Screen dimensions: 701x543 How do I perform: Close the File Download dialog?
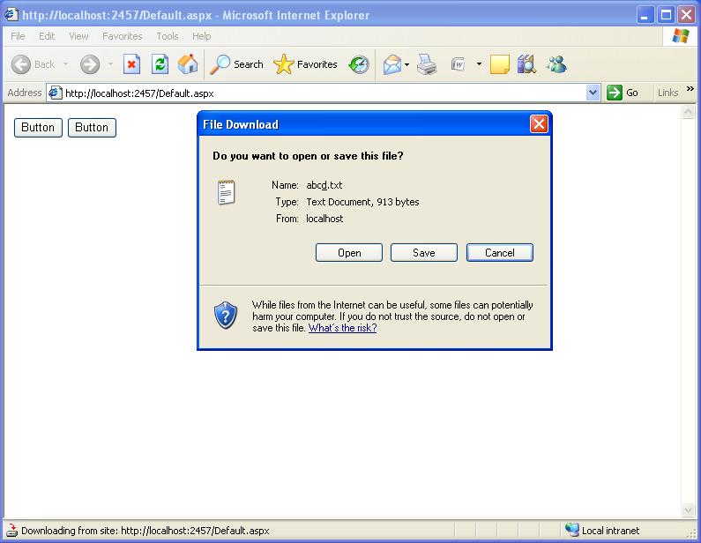tap(539, 123)
